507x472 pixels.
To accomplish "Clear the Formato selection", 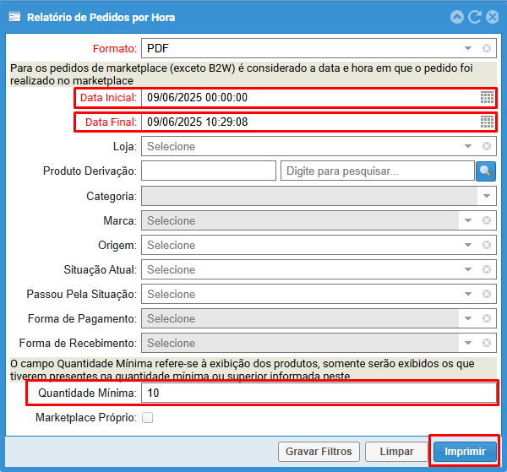I will [487, 48].
